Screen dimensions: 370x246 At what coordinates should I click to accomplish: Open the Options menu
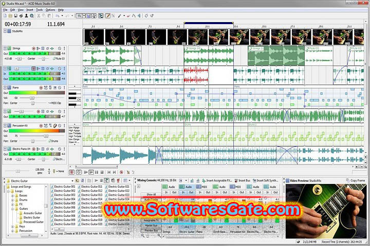tap(50, 10)
